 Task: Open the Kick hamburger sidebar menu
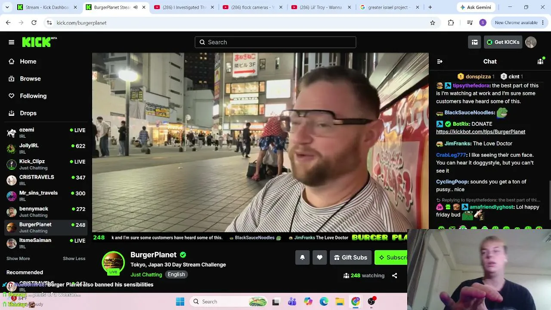(12, 42)
